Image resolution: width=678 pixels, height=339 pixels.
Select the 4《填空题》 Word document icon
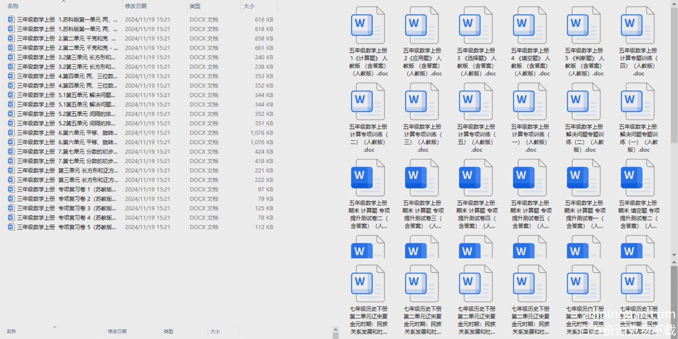[x=529, y=25]
